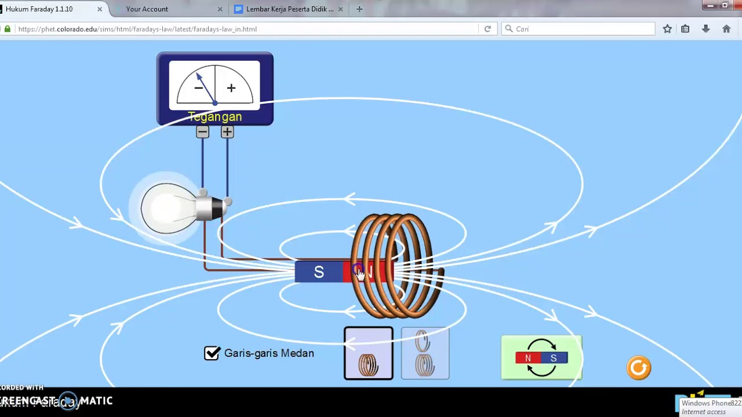Viewport: 742px width, 417px height.
Task: Go to browser home page
Action: pos(726,29)
